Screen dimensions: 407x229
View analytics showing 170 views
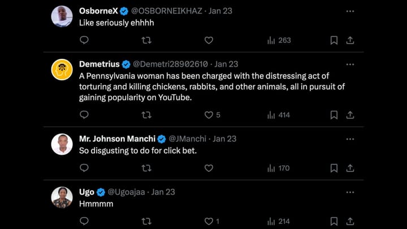(x=278, y=168)
